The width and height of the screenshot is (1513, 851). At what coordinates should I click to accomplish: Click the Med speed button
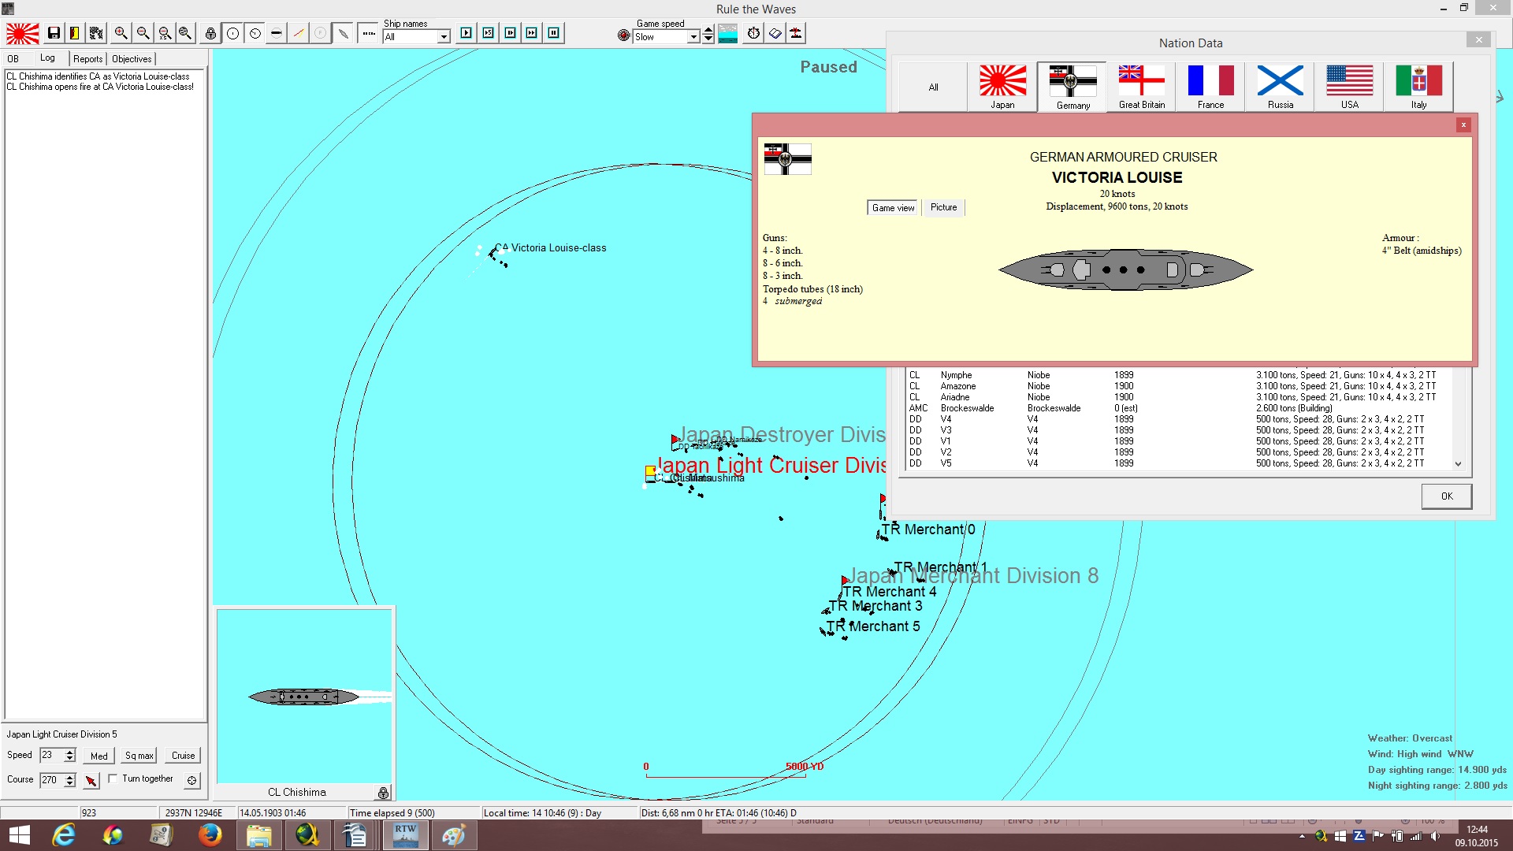point(99,756)
